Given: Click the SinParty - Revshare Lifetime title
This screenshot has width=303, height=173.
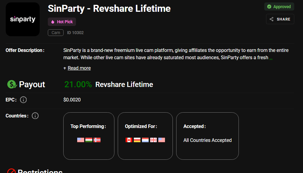Looking at the screenshot, I should [x=109, y=8].
